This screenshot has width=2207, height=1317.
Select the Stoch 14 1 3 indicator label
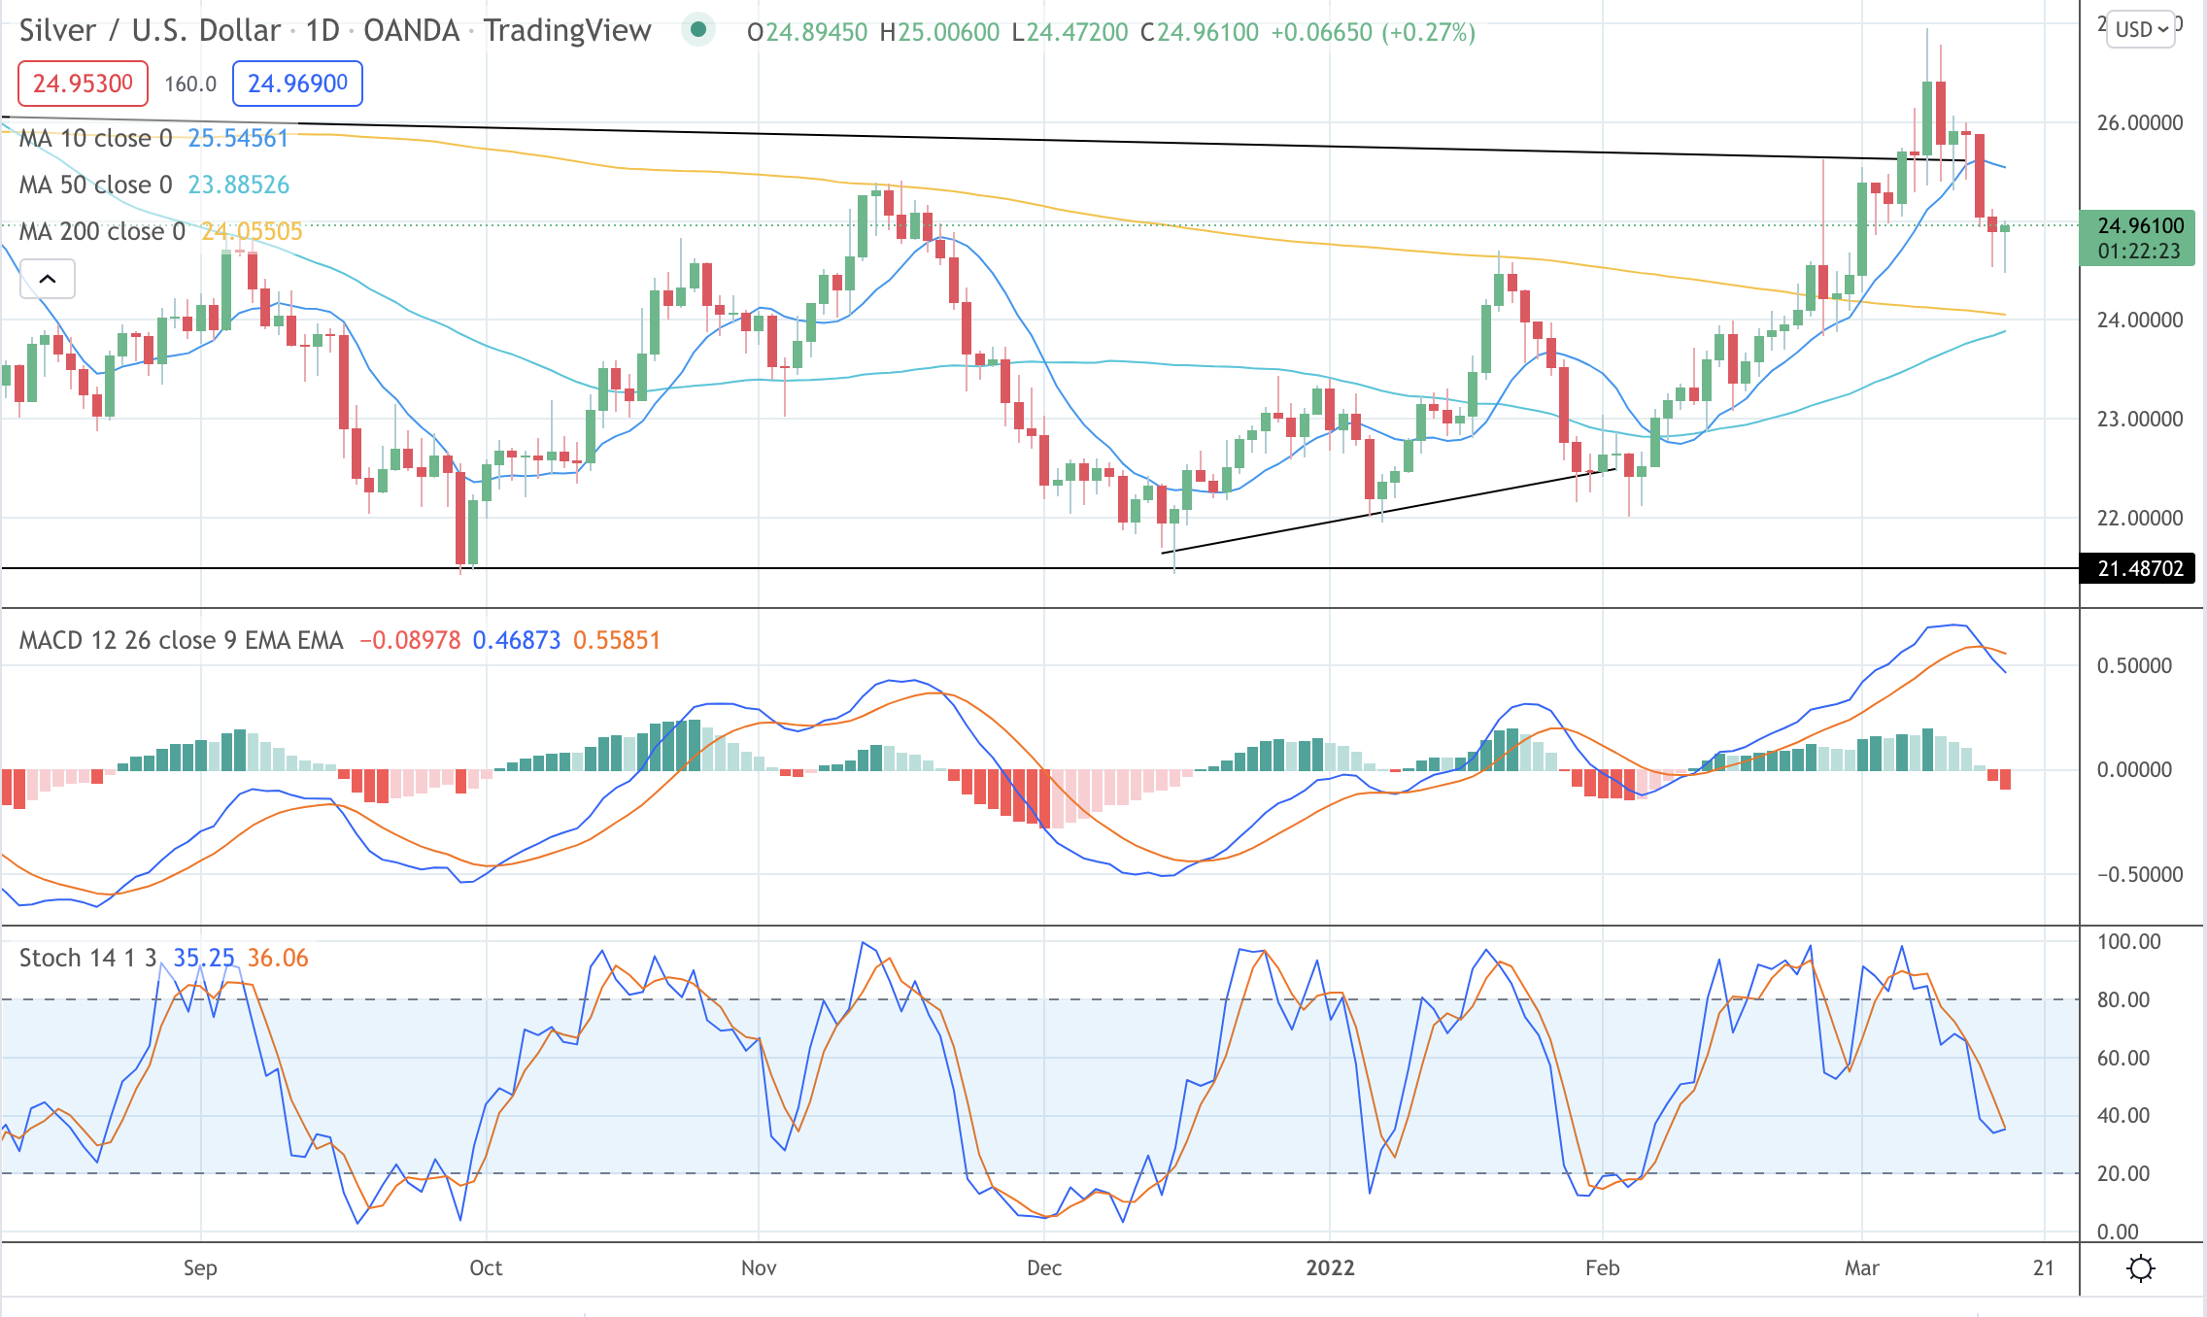(88, 958)
